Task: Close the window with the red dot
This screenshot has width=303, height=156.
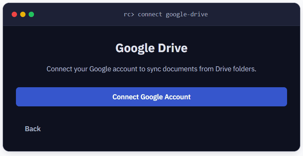Action: tap(14, 14)
